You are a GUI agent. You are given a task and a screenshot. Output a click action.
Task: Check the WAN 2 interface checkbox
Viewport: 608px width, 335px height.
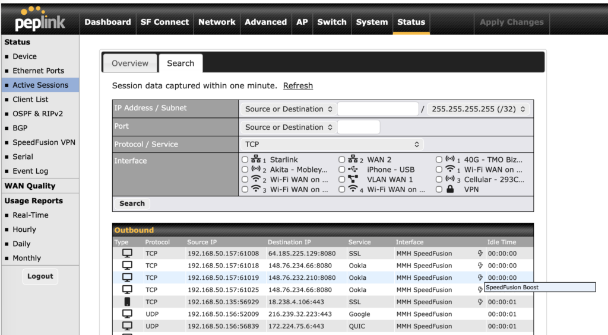pos(341,159)
